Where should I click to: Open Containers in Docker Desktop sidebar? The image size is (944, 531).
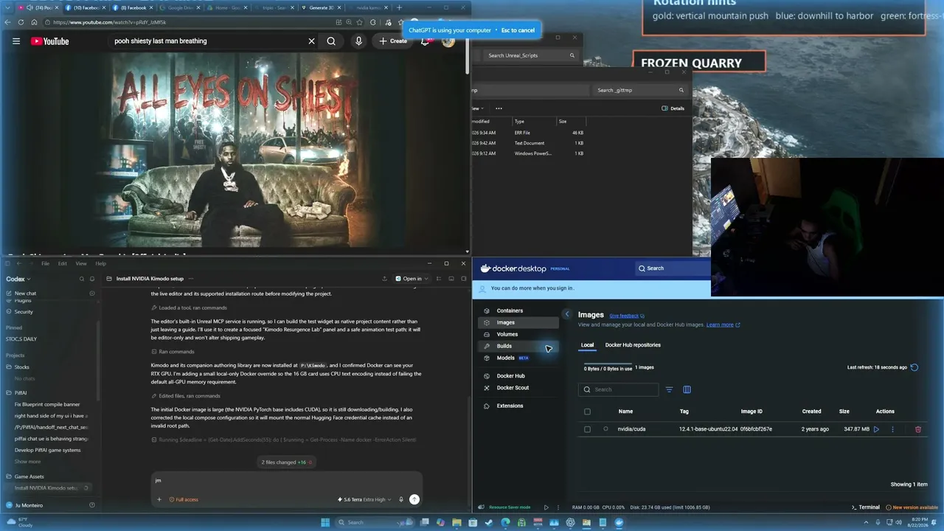coord(510,310)
